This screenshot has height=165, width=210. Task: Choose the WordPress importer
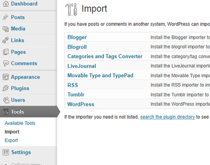click(81, 104)
